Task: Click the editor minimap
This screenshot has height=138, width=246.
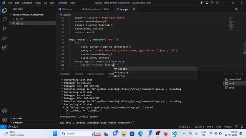Action: 234,23
